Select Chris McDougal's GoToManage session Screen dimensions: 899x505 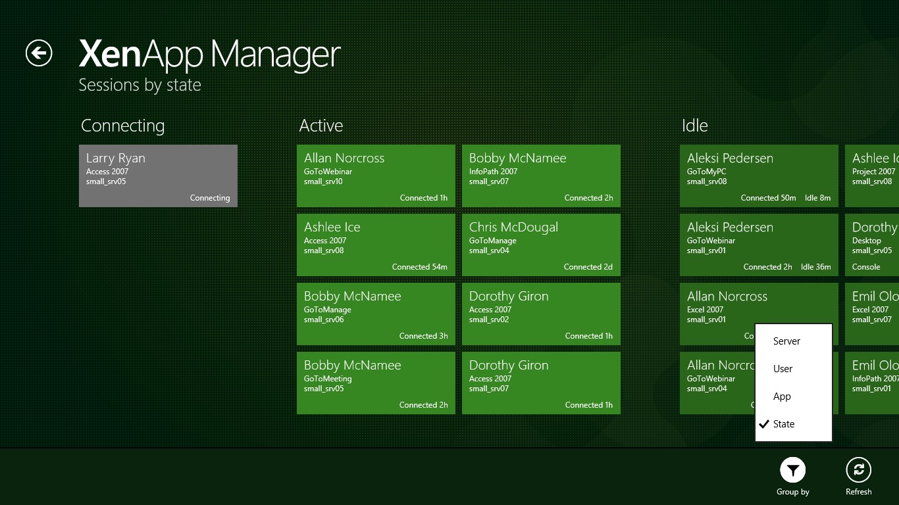point(541,245)
